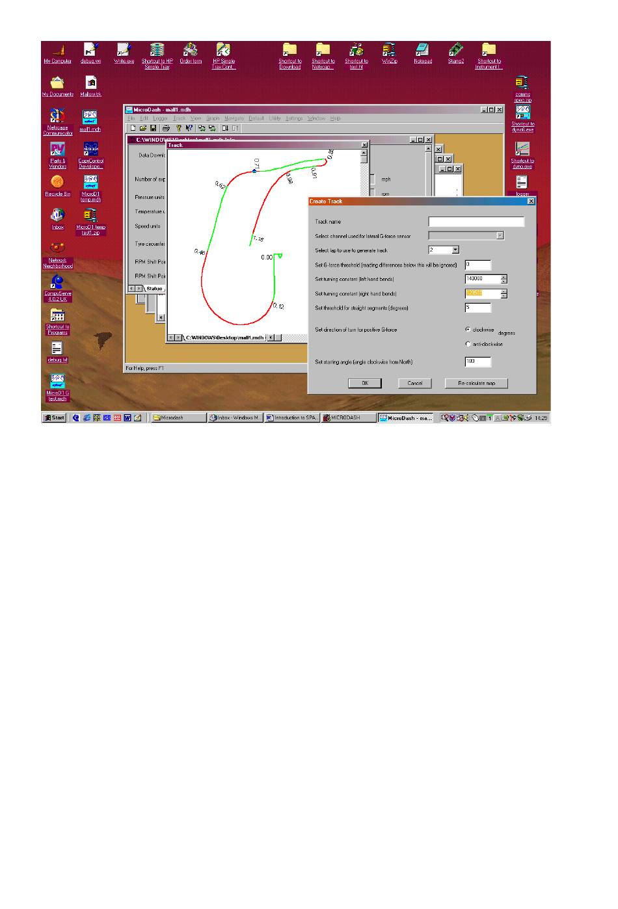Select the clockwise radio button
The image size is (618, 909).
[468, 330]
